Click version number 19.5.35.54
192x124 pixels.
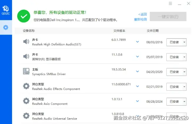point(119,69)
